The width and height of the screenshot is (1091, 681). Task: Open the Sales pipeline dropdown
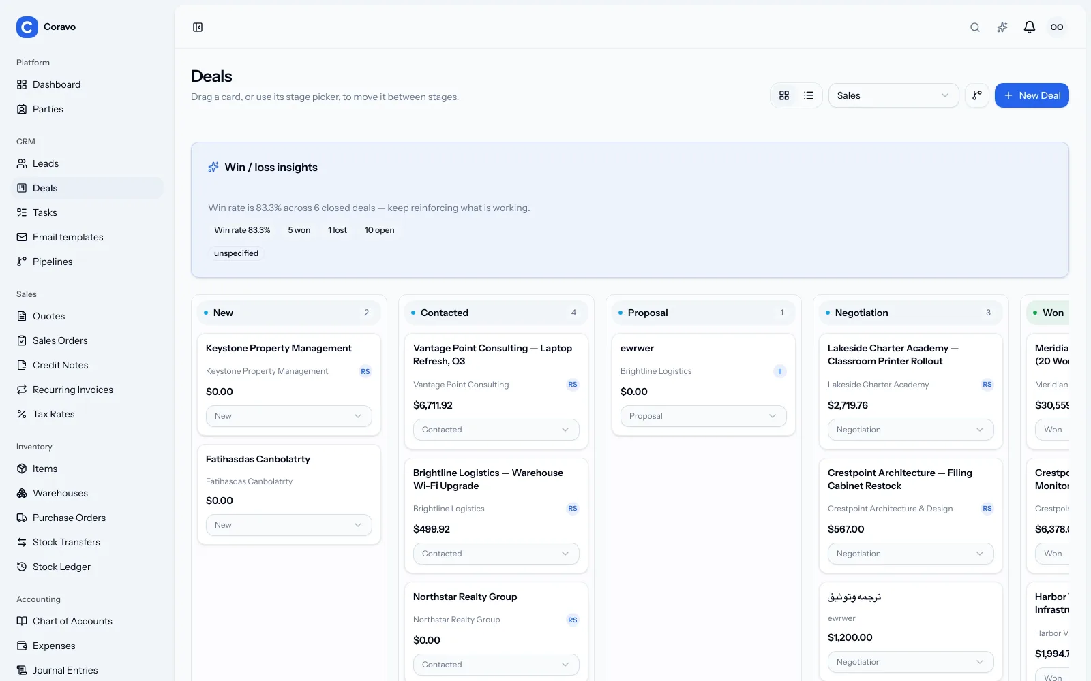893,95
